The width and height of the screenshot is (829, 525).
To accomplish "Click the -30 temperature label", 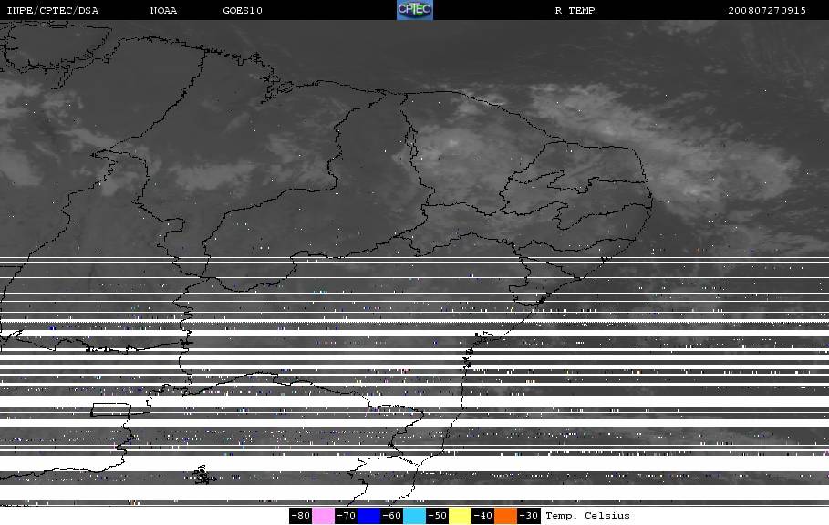I will [x=528, y=516].
